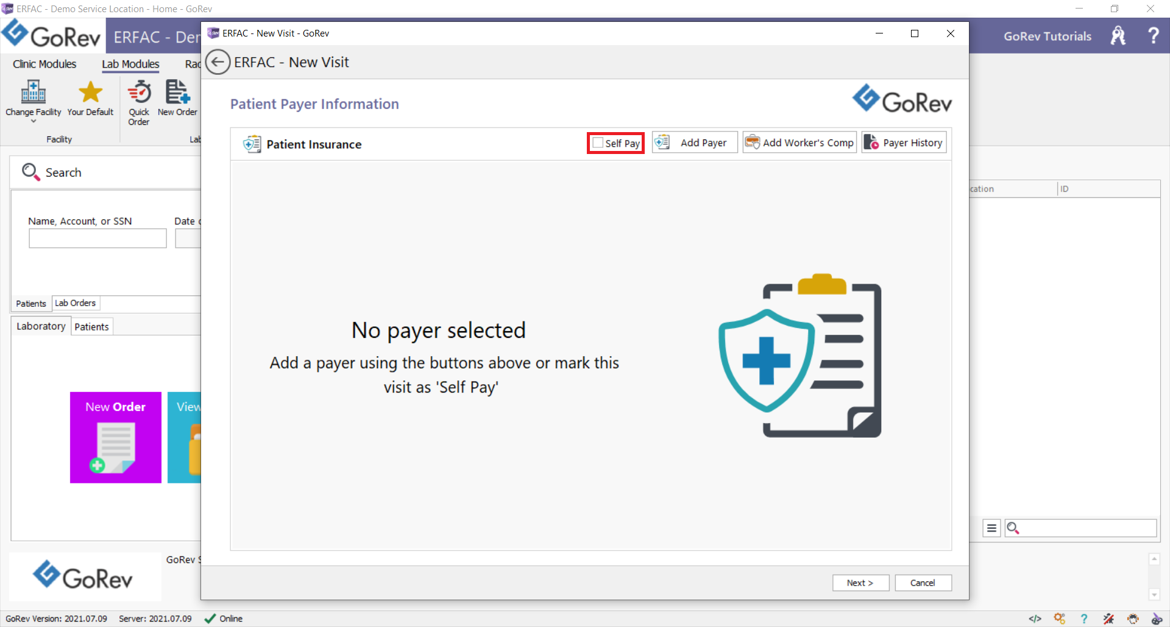
Task: Click the Quick Order stopwatch icon
Action: (x=139, y=92)
